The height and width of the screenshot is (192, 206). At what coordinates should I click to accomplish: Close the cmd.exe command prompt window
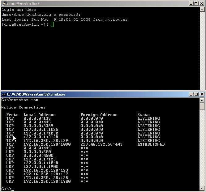pyautogui.click(x=202, y=94)
